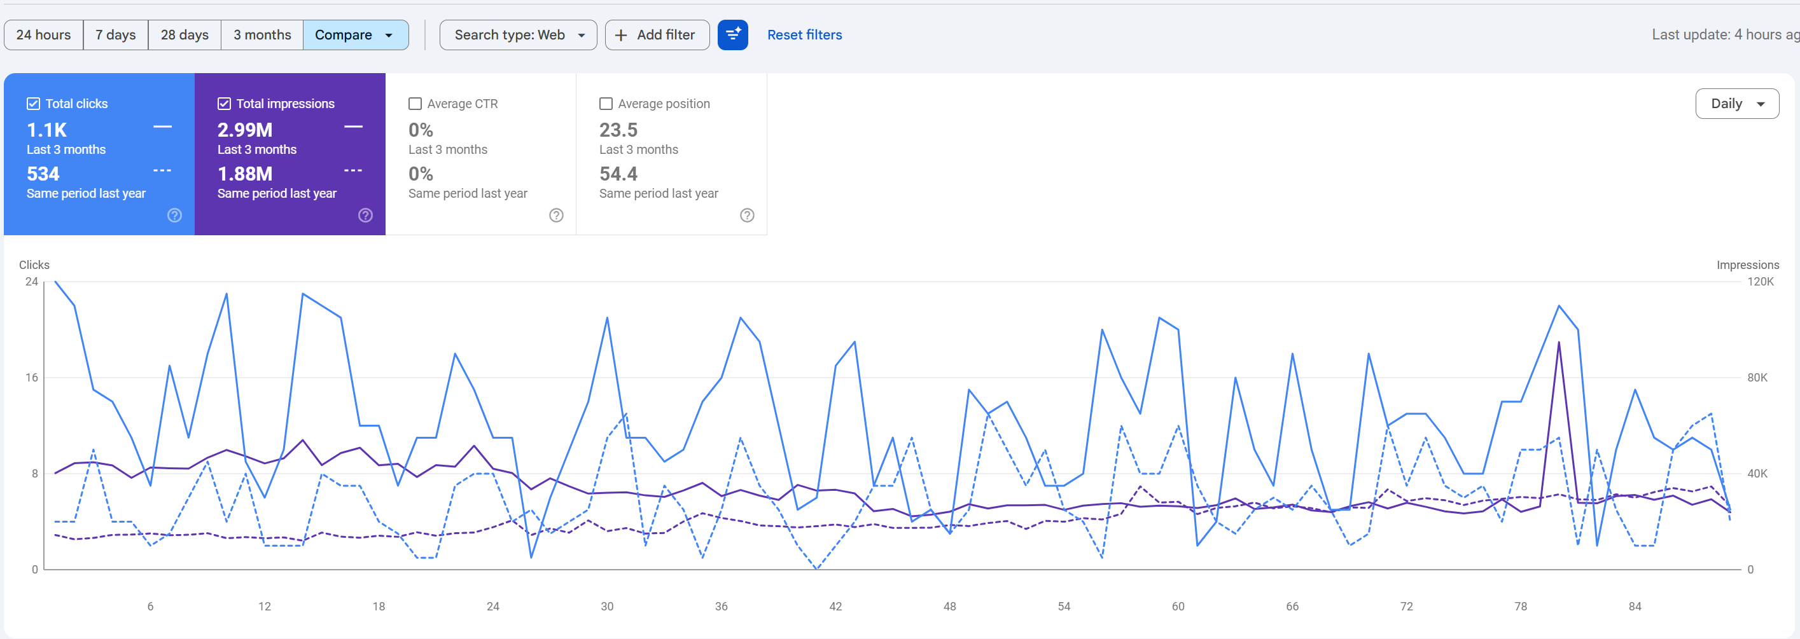Select the 3 months date range
This screenshot has height=639, width=1800.
[x=262, y=35]
